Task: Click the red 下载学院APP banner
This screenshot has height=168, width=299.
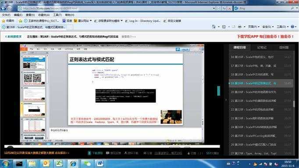Action: click(x=265, y=36)
